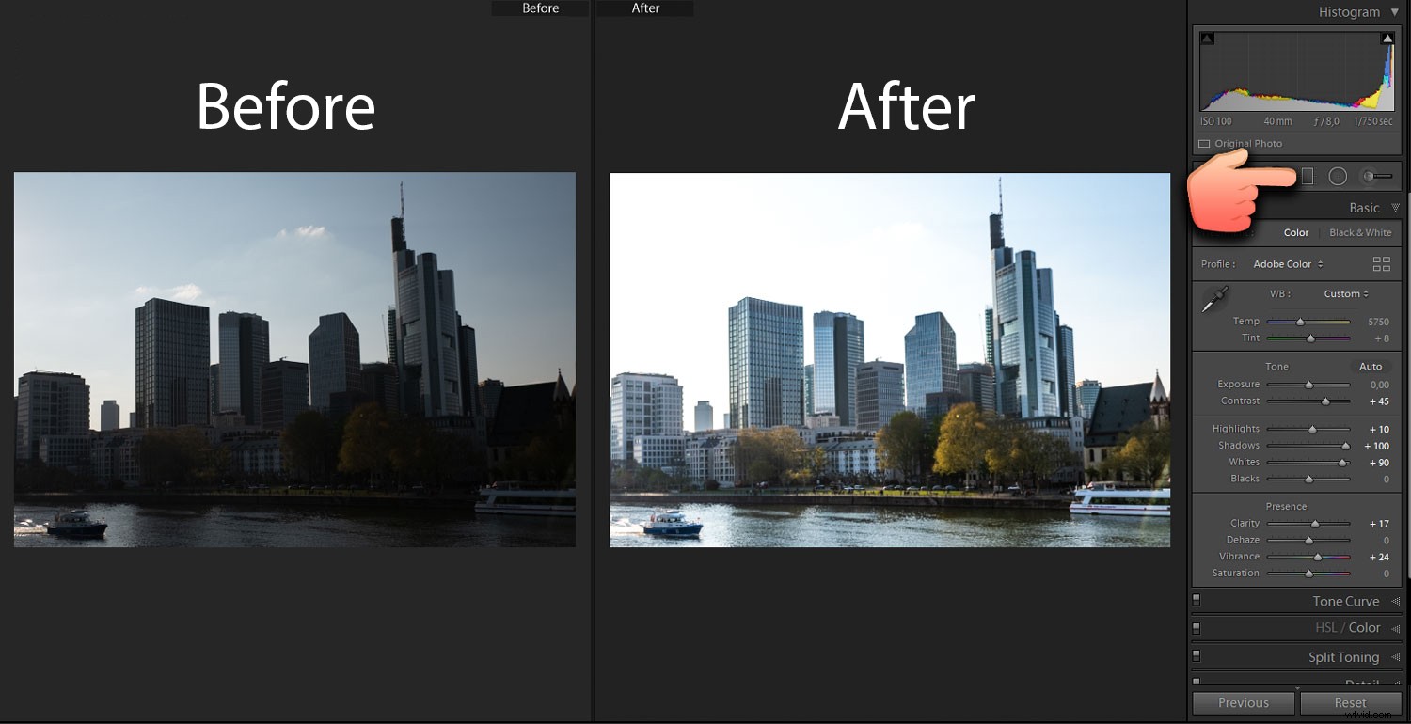This screenshot has height=724, width=1411.
Task: Click the highlight clipping indicator on the histogram
Action: tap(1387, 38)
